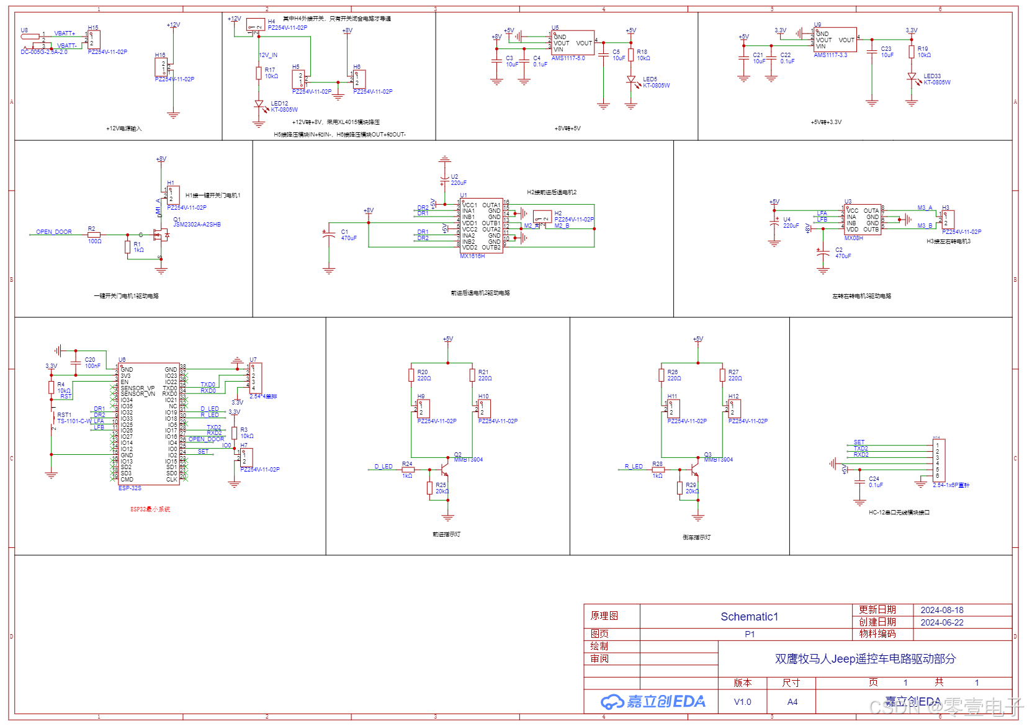Select the U3 MX08H motor driver
This screenshot has height=726, width=1027.
(x=863, y=220)
